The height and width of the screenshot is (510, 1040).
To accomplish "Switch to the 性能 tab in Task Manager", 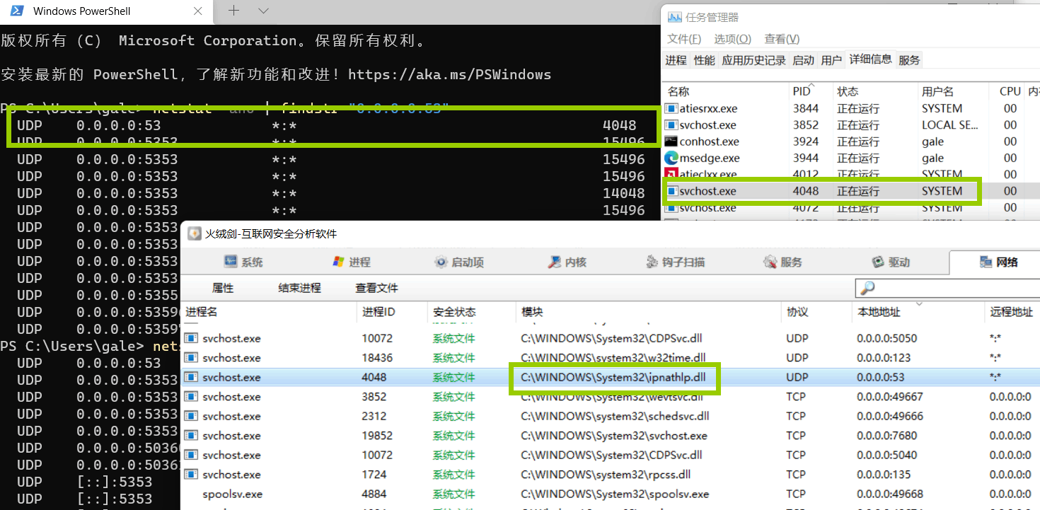I will [704, 60].
